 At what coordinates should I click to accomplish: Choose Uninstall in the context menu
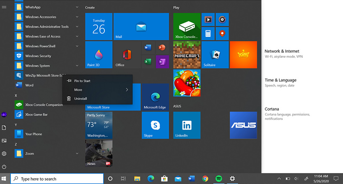pyautogui.click(x=97, y=99)
